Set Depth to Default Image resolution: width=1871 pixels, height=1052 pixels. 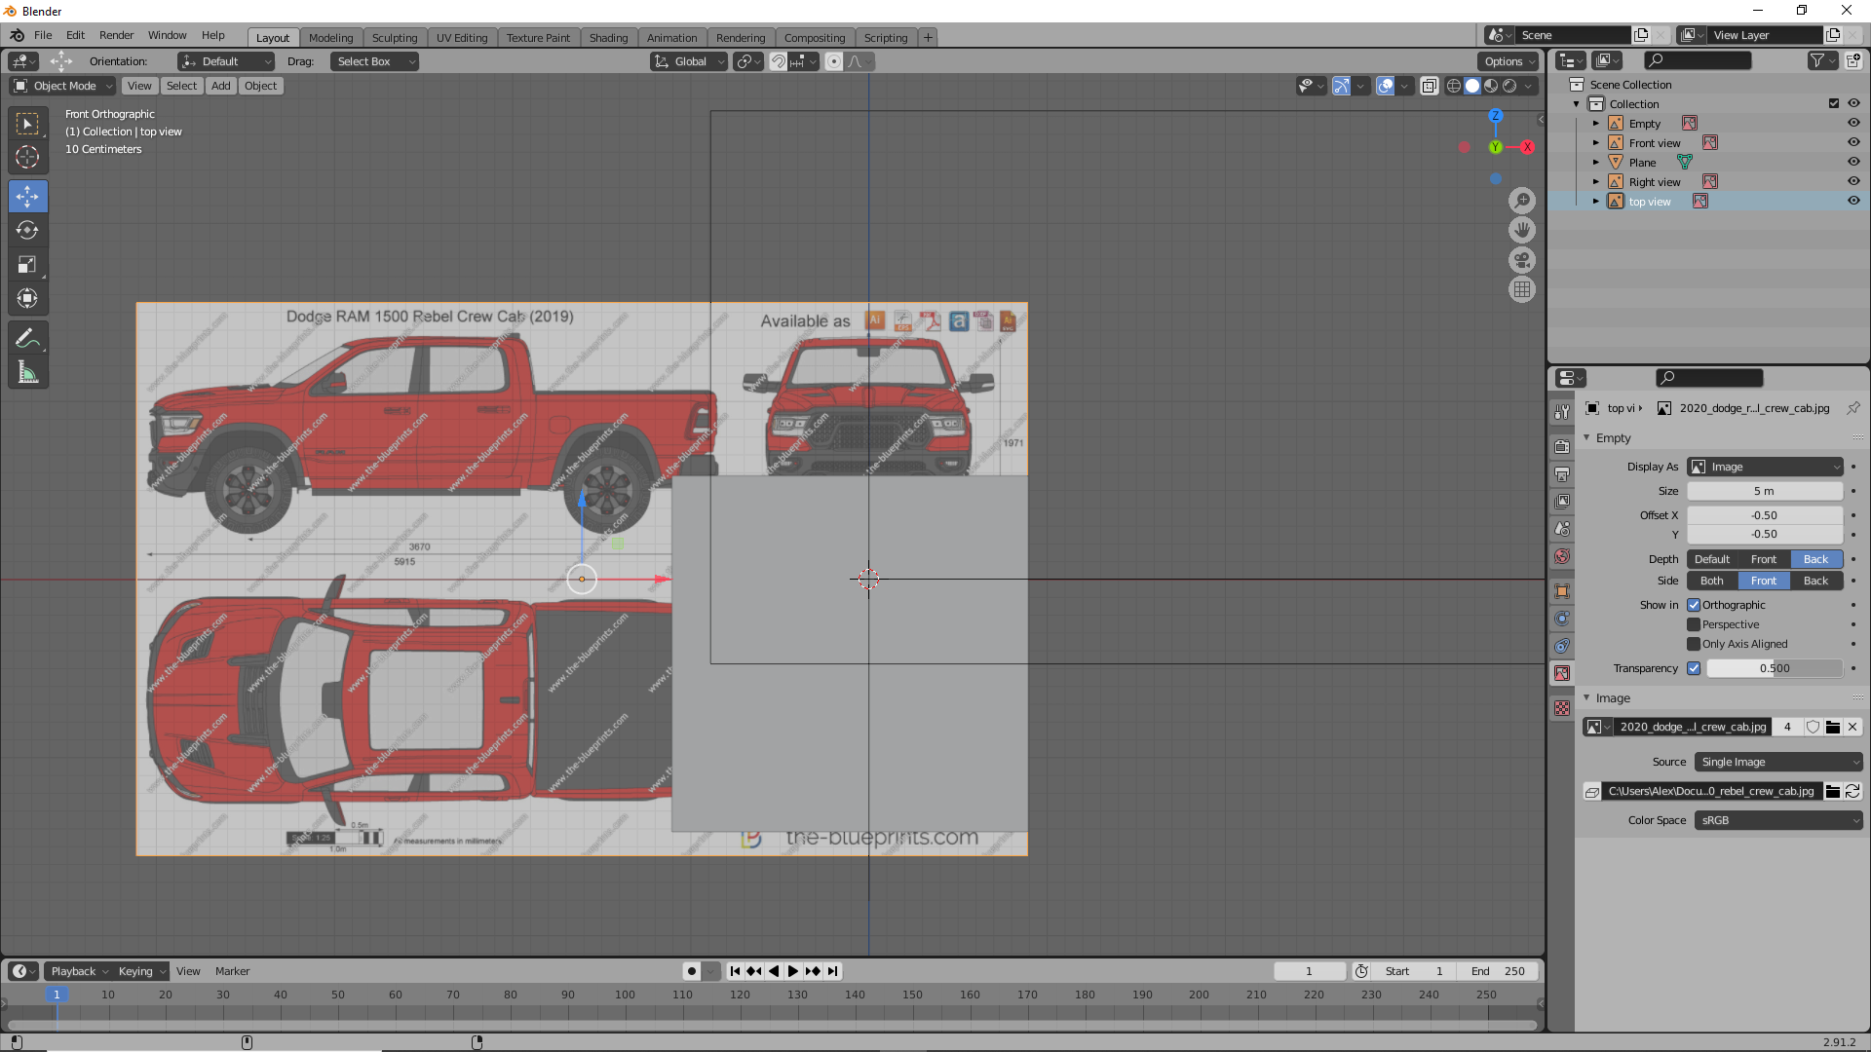point(1711,559)
